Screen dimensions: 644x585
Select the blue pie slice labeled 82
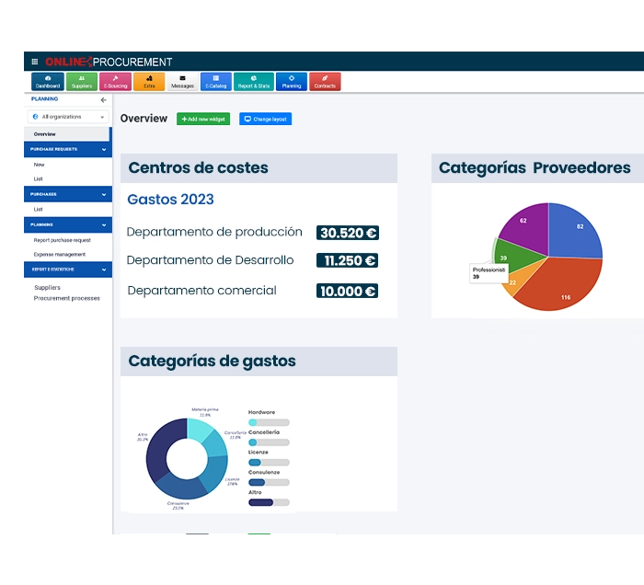point(575,232)
